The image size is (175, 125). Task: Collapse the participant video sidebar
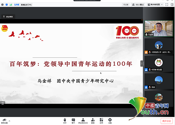point(142,63)
